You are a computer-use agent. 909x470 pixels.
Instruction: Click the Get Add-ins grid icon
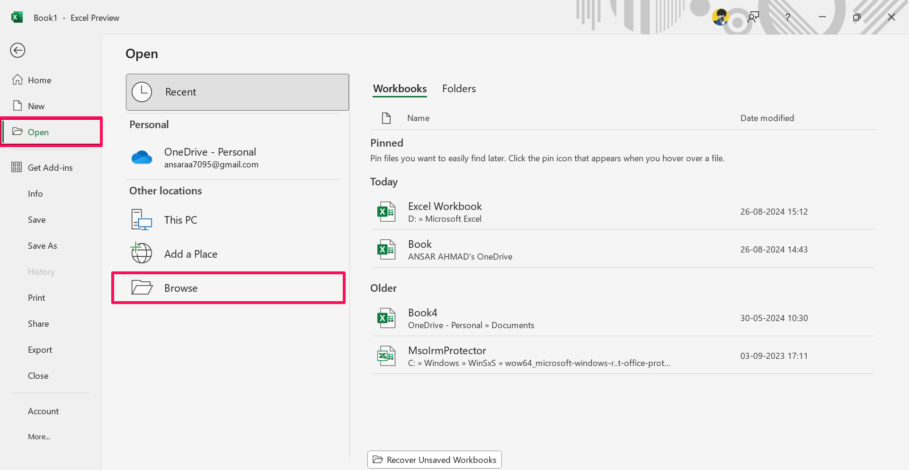coord(17,167)
